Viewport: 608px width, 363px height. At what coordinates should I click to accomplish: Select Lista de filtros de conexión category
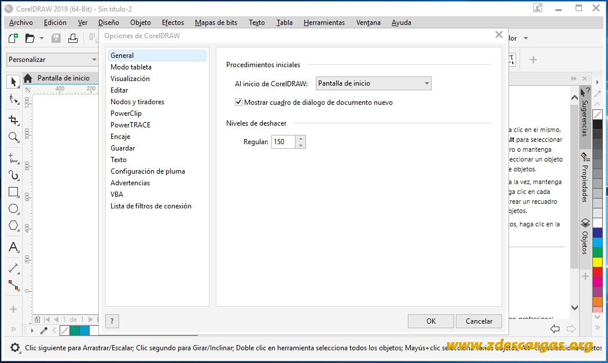[x=151, y=206]
